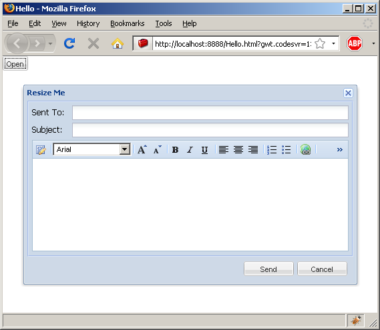Maximize the Firefox window
The height and width of the screenshot is (330, 380).
click(358, 9)
